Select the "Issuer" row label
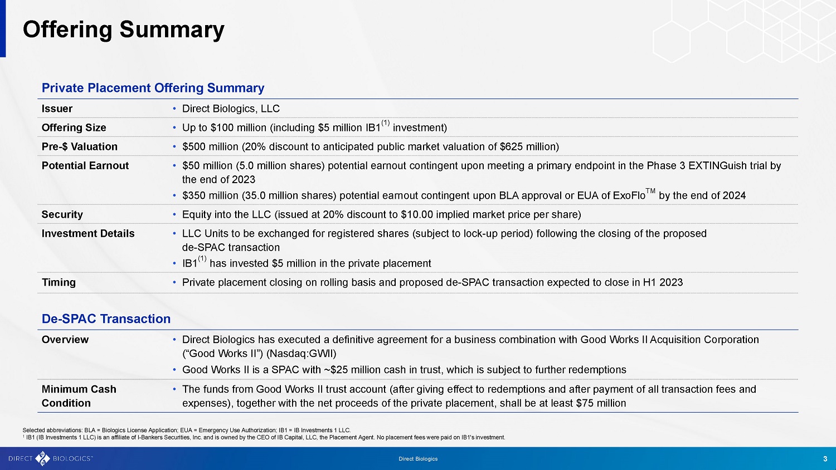 (57, 109)
